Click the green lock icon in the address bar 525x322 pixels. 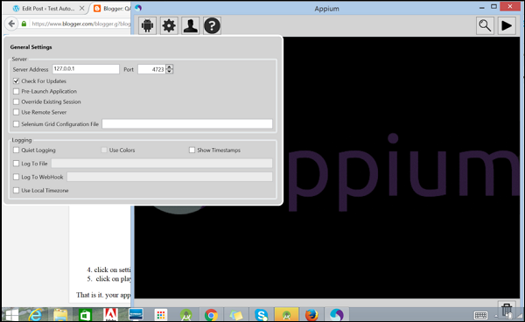coord(24,24)
